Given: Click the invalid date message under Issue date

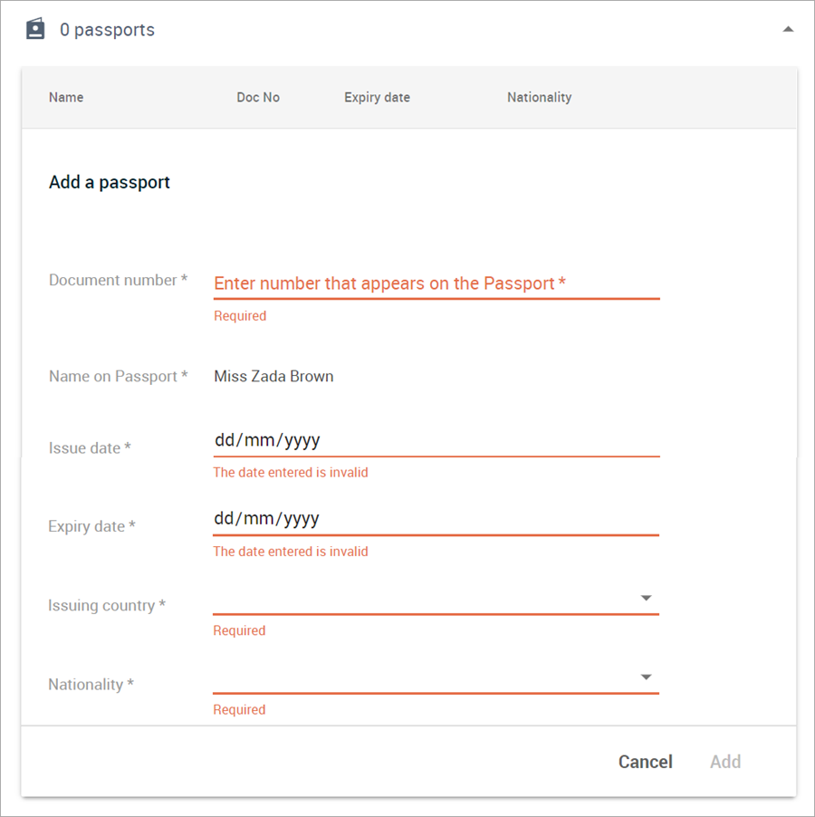Looking at the screenshot, I should point(291,472).
